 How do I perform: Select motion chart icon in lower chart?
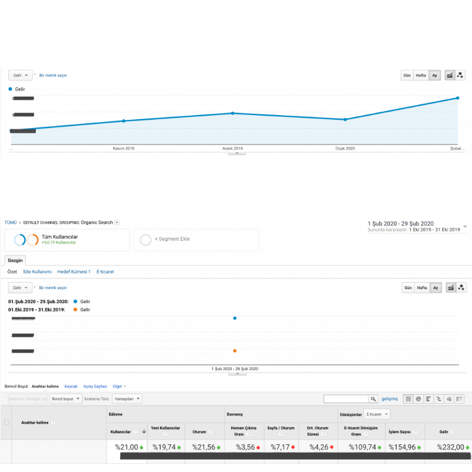(x=461, y=288)
